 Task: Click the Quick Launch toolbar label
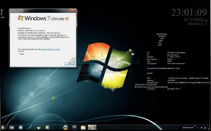point(188,128)
